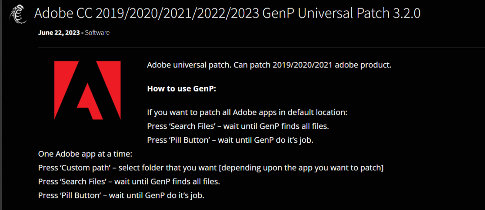Click the 'Search Files' line beside the Adobe logo
The height and width of the screenshot is (210, 485).
click(x=238, y=126)
